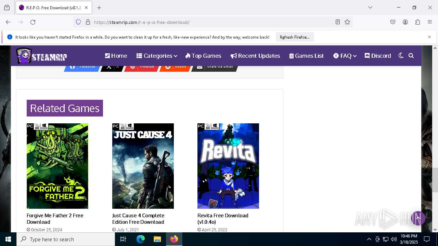Open the Discord link
The image size is (438, 246).
coord(378,56)
